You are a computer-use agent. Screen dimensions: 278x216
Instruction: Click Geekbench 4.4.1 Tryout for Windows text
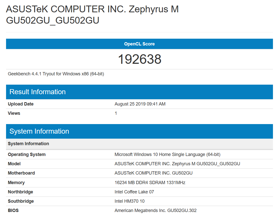click(x=56, y=74)
